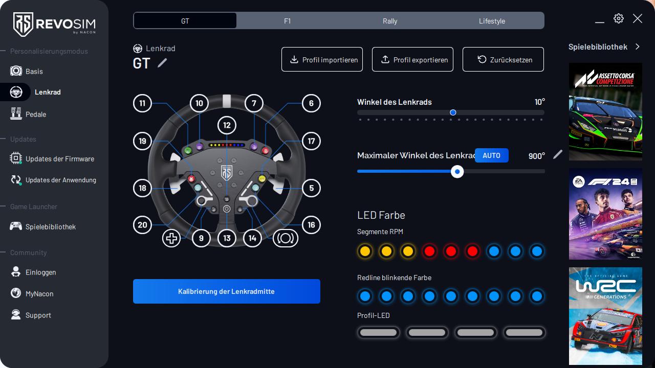
Task: Click the Maximaler Winkel slider handle
Action: [x=457, y=172]
